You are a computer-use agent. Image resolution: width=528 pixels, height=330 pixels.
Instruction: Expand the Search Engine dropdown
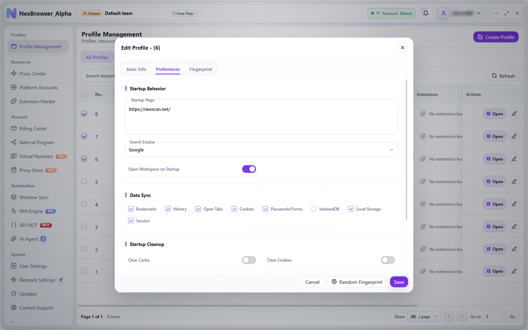(261, 150)
